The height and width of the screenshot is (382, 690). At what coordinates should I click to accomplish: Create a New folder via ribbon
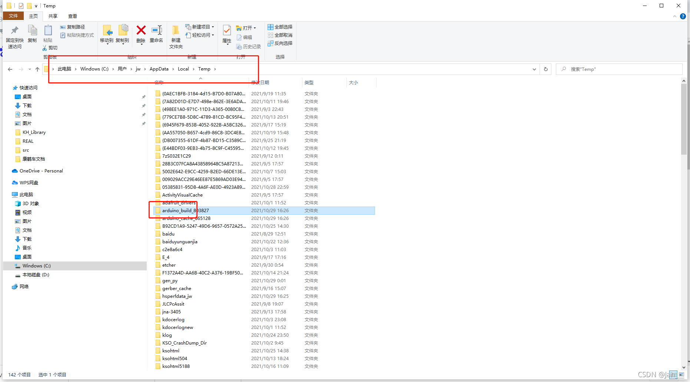point(176,37)
